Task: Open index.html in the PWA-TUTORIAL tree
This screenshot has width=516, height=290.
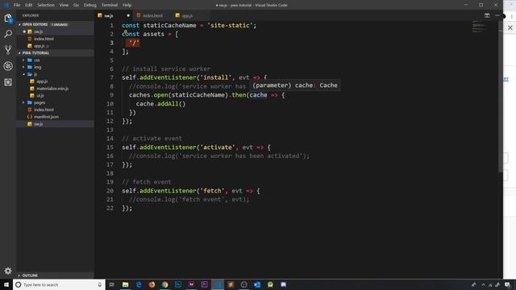Action: point(56,110)
